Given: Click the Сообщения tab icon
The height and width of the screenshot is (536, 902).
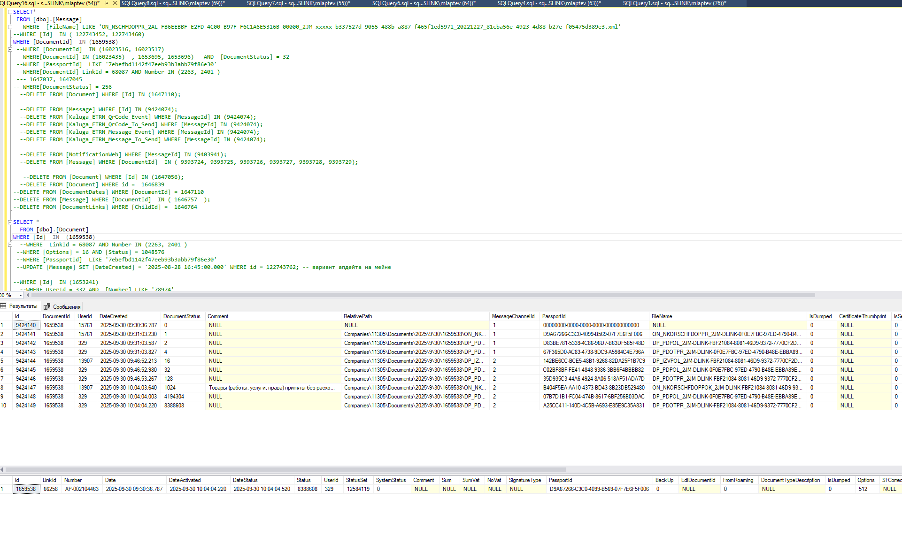Looking at the screenshot, I should pos(47,306).
